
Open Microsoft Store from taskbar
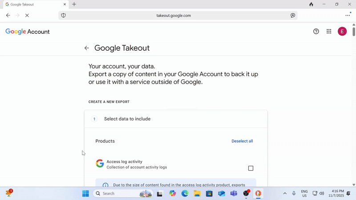(x=209, y=193)
